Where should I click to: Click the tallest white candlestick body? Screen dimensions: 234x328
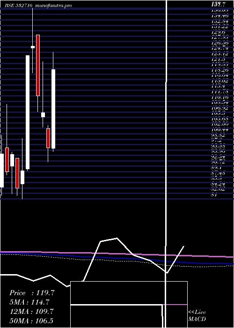coord(28,112)
